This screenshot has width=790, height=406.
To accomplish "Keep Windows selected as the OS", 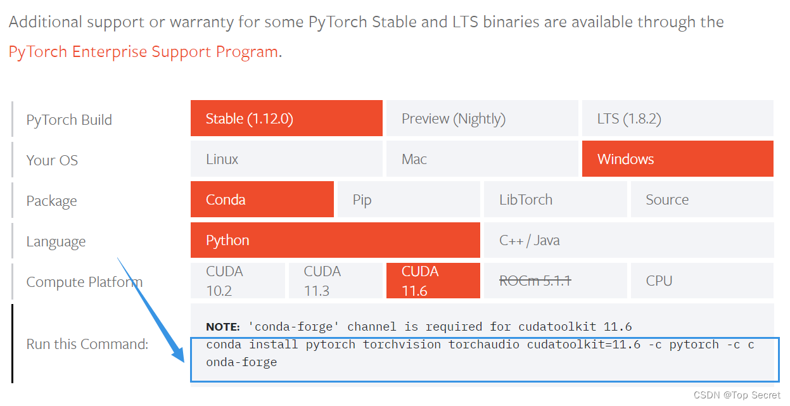I will (677, 158).
